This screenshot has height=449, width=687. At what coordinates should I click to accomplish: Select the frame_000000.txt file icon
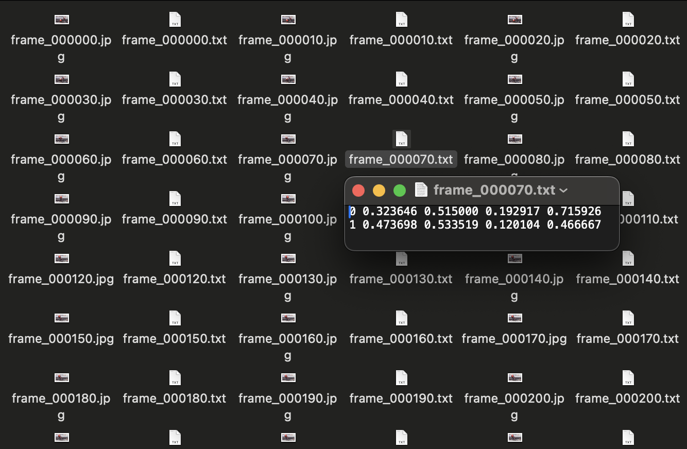pyautogui.click(x=175, y=20)
